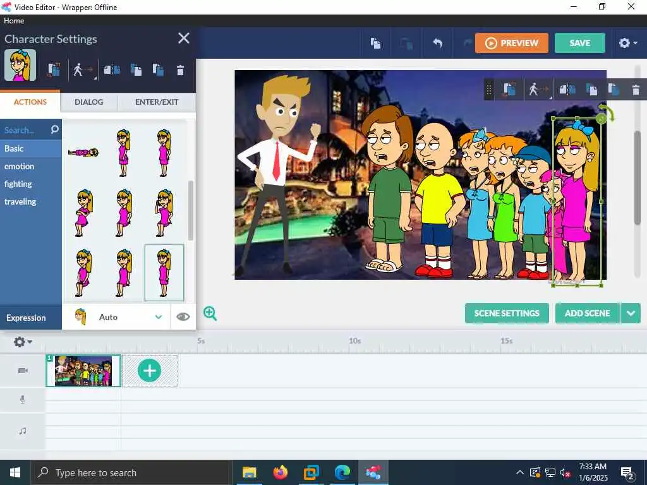
Task: Click the actions list scrollbar
Action: pos(191,210)
